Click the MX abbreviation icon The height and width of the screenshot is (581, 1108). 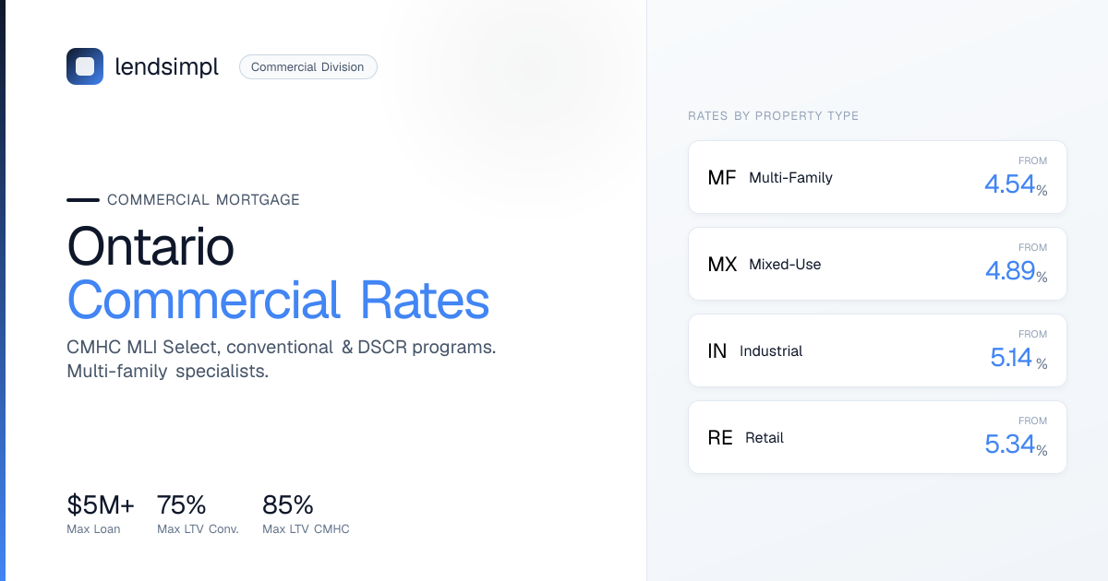722,264
